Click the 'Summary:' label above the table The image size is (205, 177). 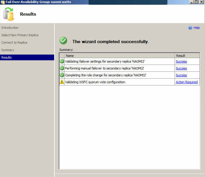[x=66, y=50]
